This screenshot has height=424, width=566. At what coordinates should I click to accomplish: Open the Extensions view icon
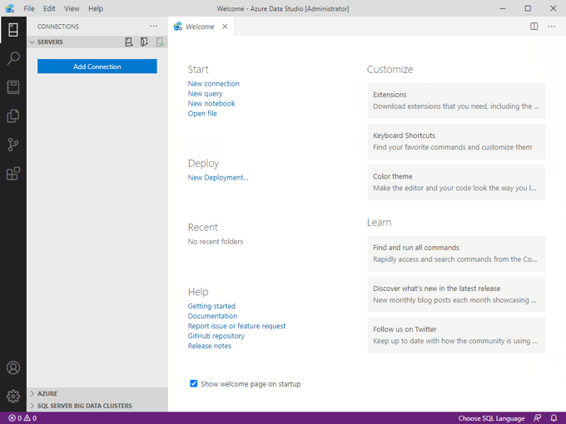tap(13, 174)
